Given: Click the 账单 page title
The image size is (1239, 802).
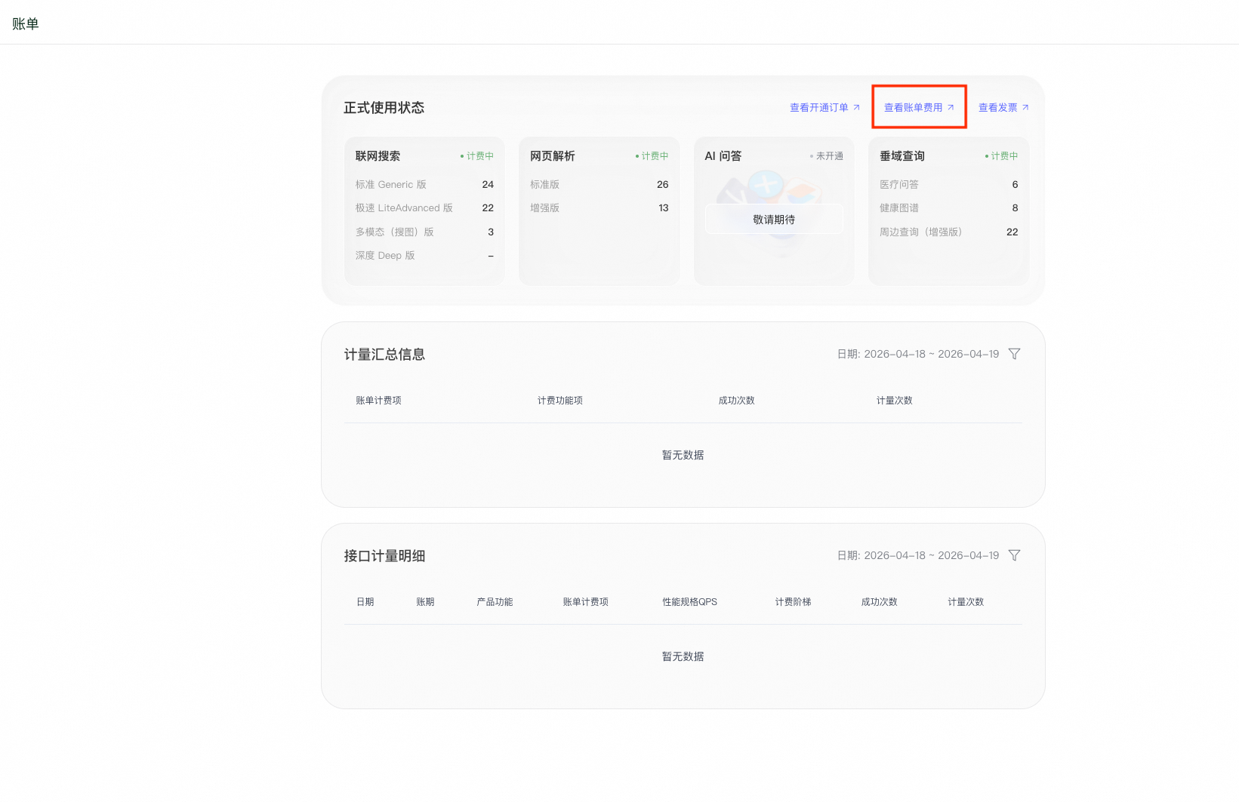Looking at the screenshot, I should (x=26, y=24).
